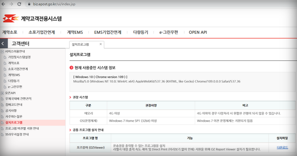Open 가입및시스템설정 in the sidebar

coord(19,57)
